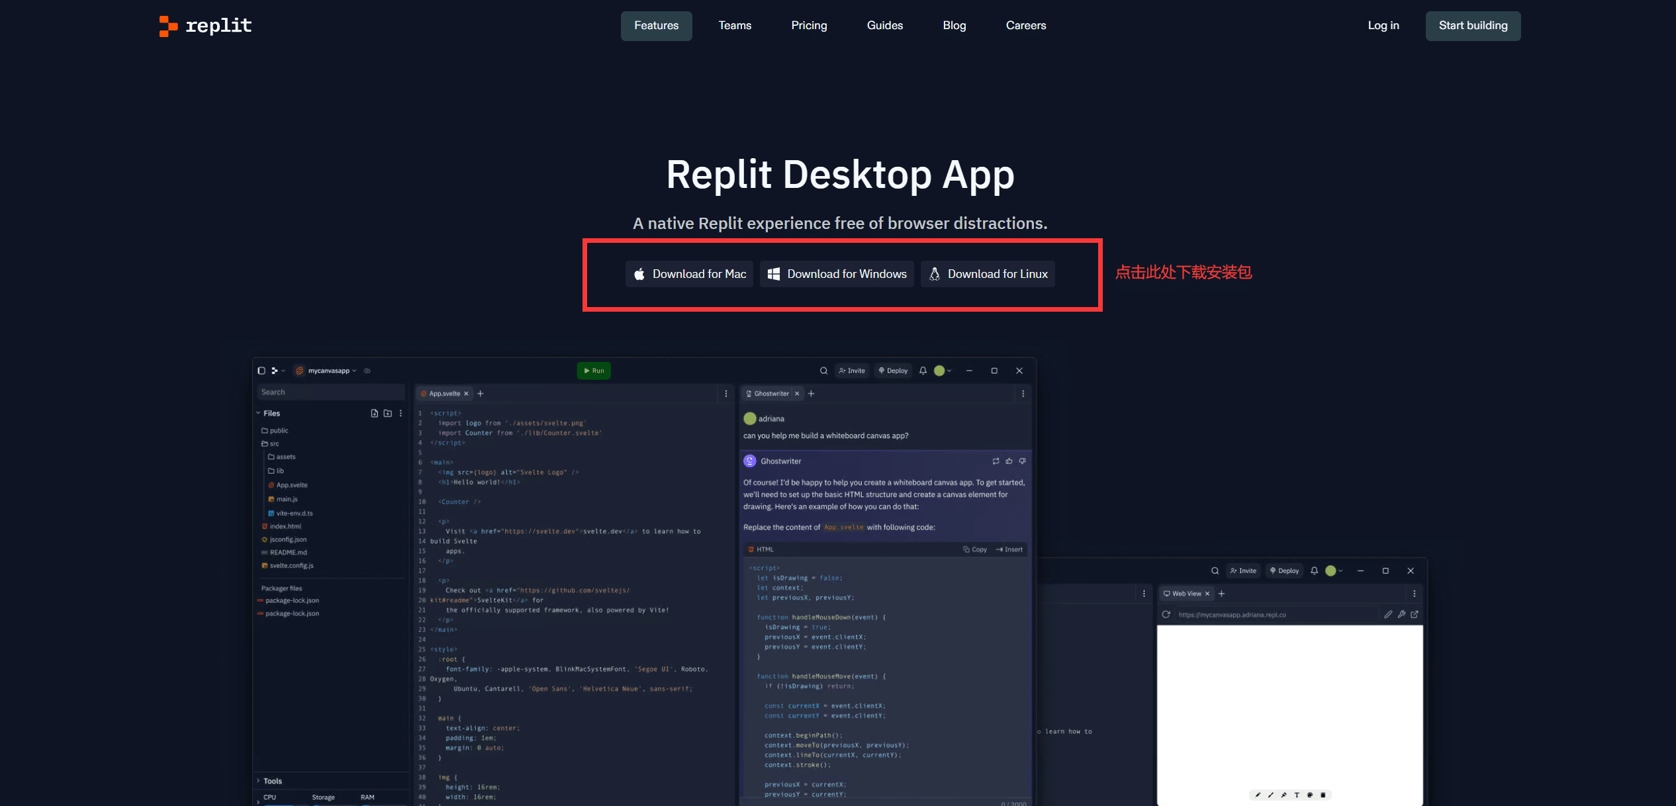This screenshot has height=806, width=1676.
Task: Open the Pricing menu item
Action: (809, 26)
